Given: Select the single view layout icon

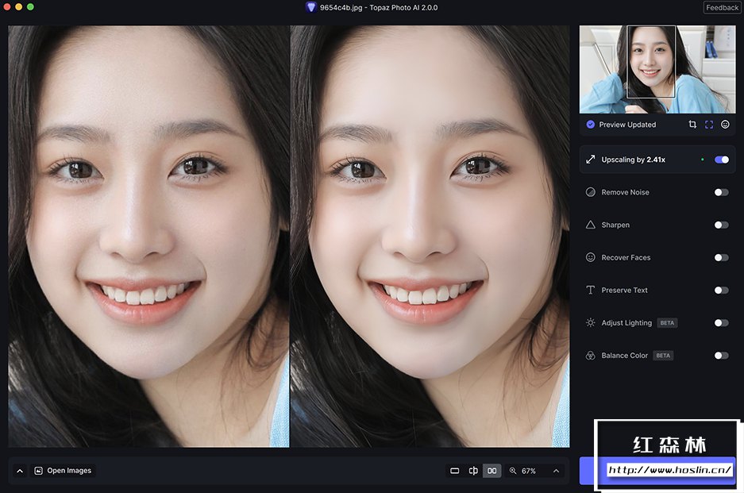Looking at the screenshot, I should click(454, 471).
